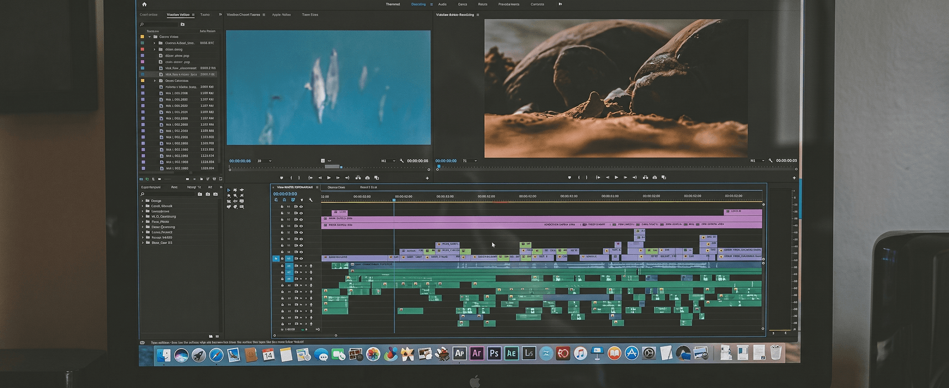The height and width of the screenshot is (388, 949).
Task: Toggle the add-marker icon in timeline header
Action: point(302,200)
